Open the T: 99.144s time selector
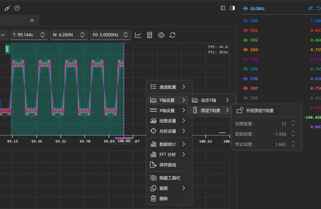The height and width of the screenshot is (209, 321). 29,35
